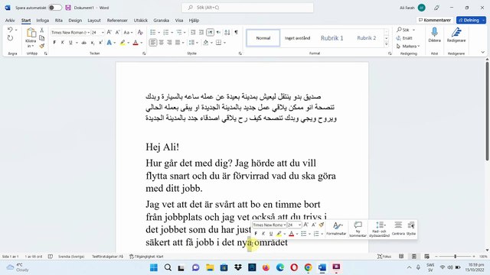Image resolution: width=490 pixels, height=275 pixels.
Task: Switch to the Infoga tab
Action: pos(43,21)
